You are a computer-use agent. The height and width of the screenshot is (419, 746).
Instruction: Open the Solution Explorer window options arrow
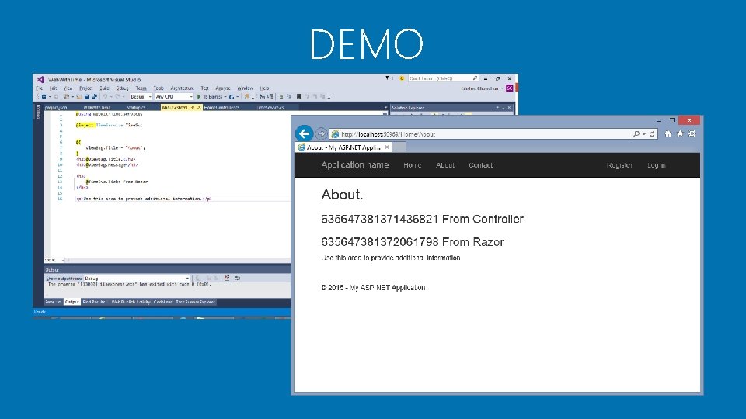click(497, 108)
